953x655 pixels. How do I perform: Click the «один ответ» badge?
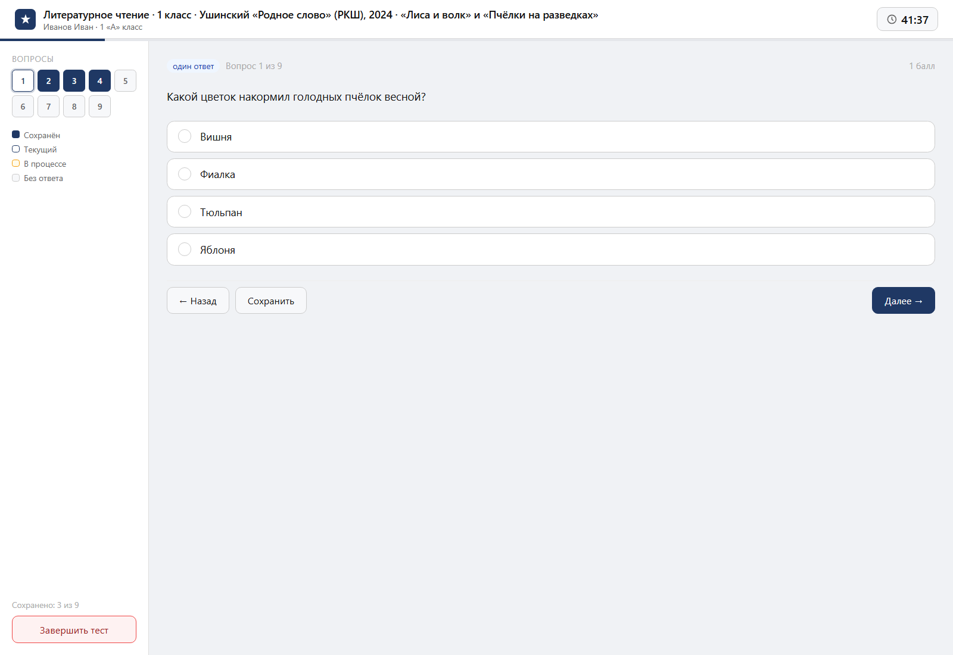point(193,66)
